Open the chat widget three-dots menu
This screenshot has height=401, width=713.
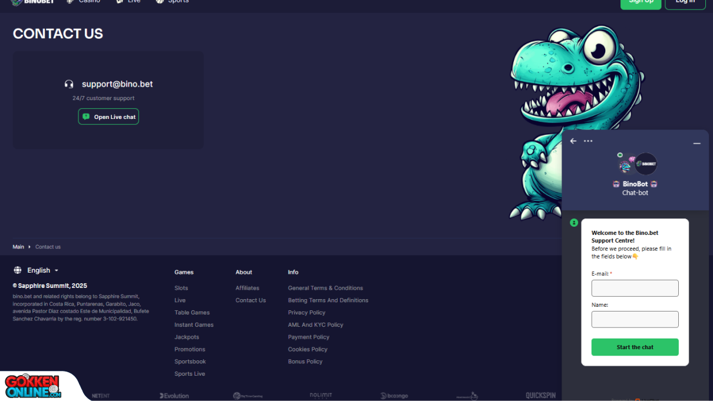(x=588, y=141)
